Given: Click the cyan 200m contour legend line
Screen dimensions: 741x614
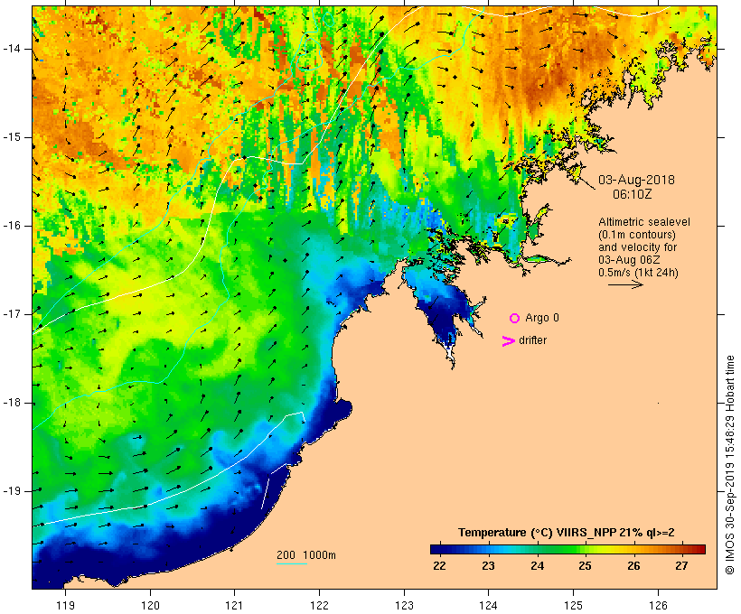Looking at the screenshot, I should (292, 563).
